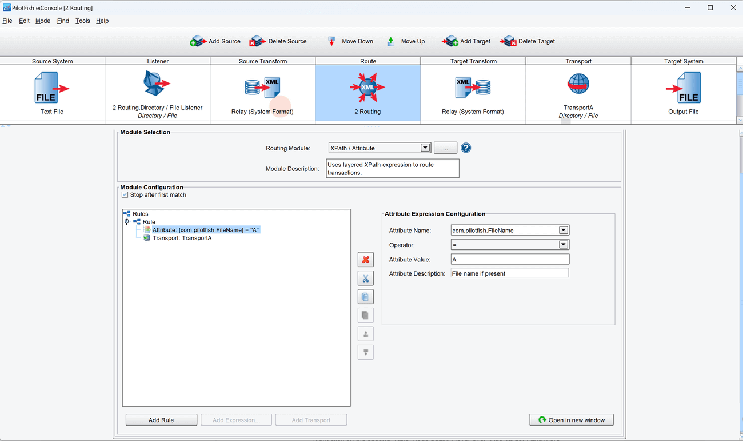Click the ellipsis browse button
Viewport: 743px width, 441px height.
click(x=445, y=148)
